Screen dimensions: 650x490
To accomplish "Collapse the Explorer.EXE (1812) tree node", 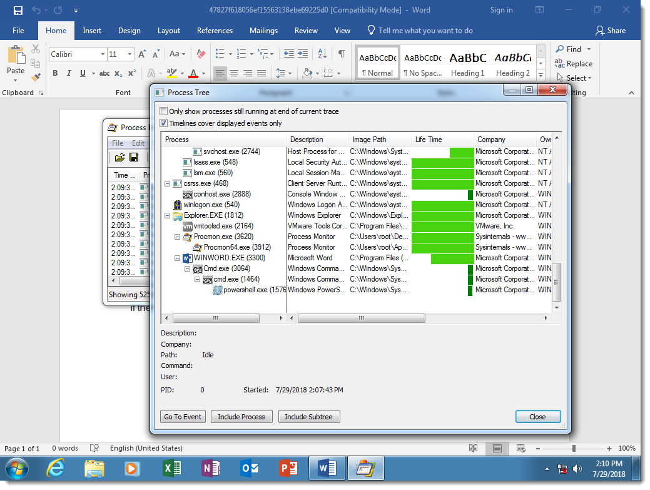I will click(168, 215).
